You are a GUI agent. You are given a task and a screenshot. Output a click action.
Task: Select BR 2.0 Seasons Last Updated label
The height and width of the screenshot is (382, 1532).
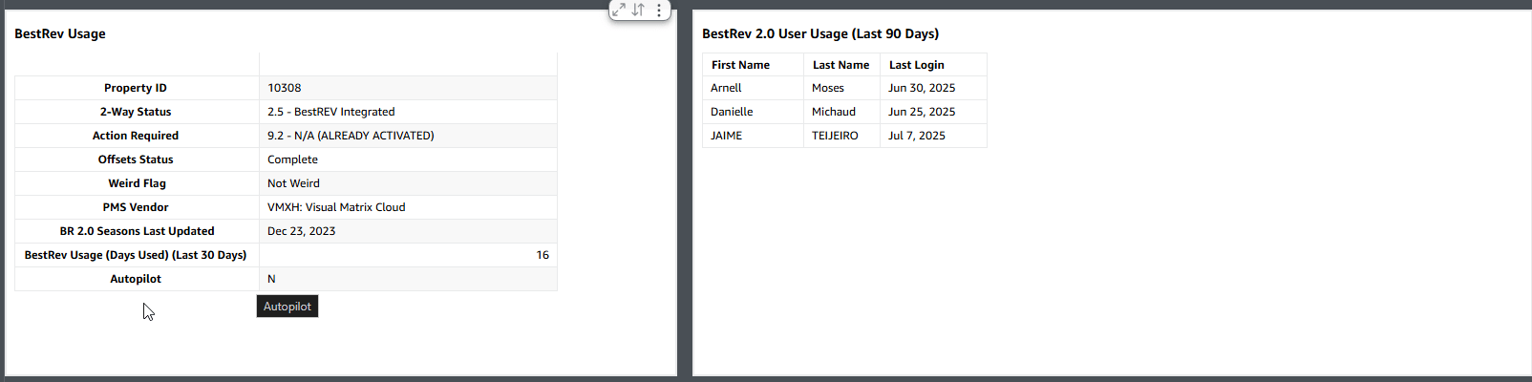[137, 231]
